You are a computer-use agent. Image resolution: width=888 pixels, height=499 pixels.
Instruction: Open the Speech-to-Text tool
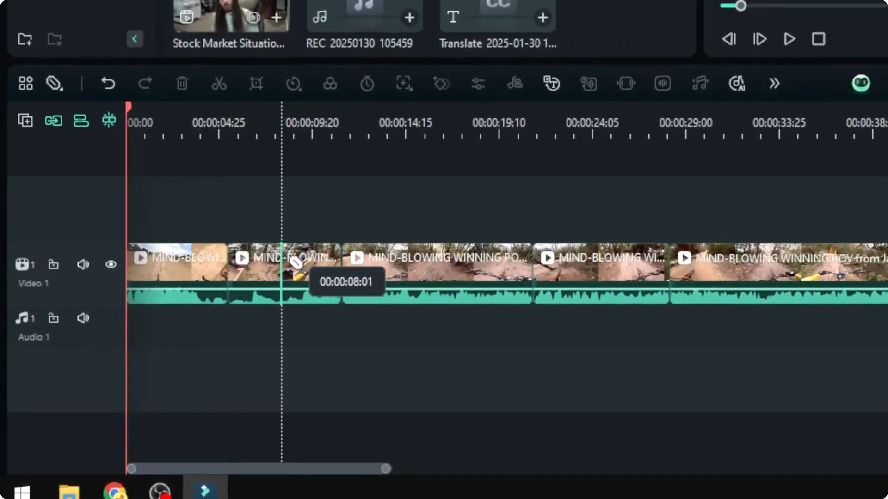pyautogui.click(x=552, y=84)
